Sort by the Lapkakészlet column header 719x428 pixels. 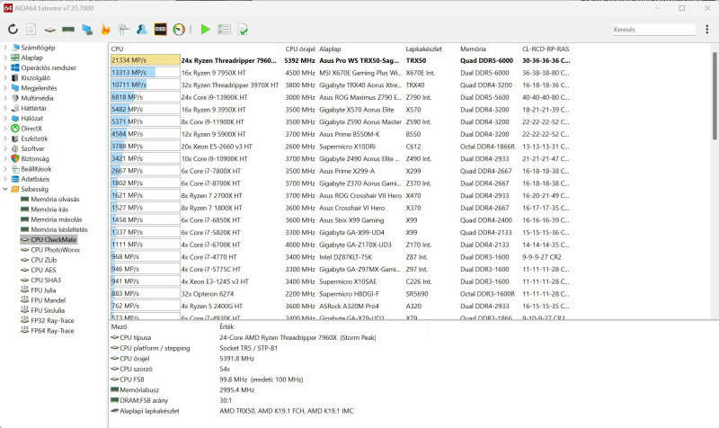(x=431, y=49)
